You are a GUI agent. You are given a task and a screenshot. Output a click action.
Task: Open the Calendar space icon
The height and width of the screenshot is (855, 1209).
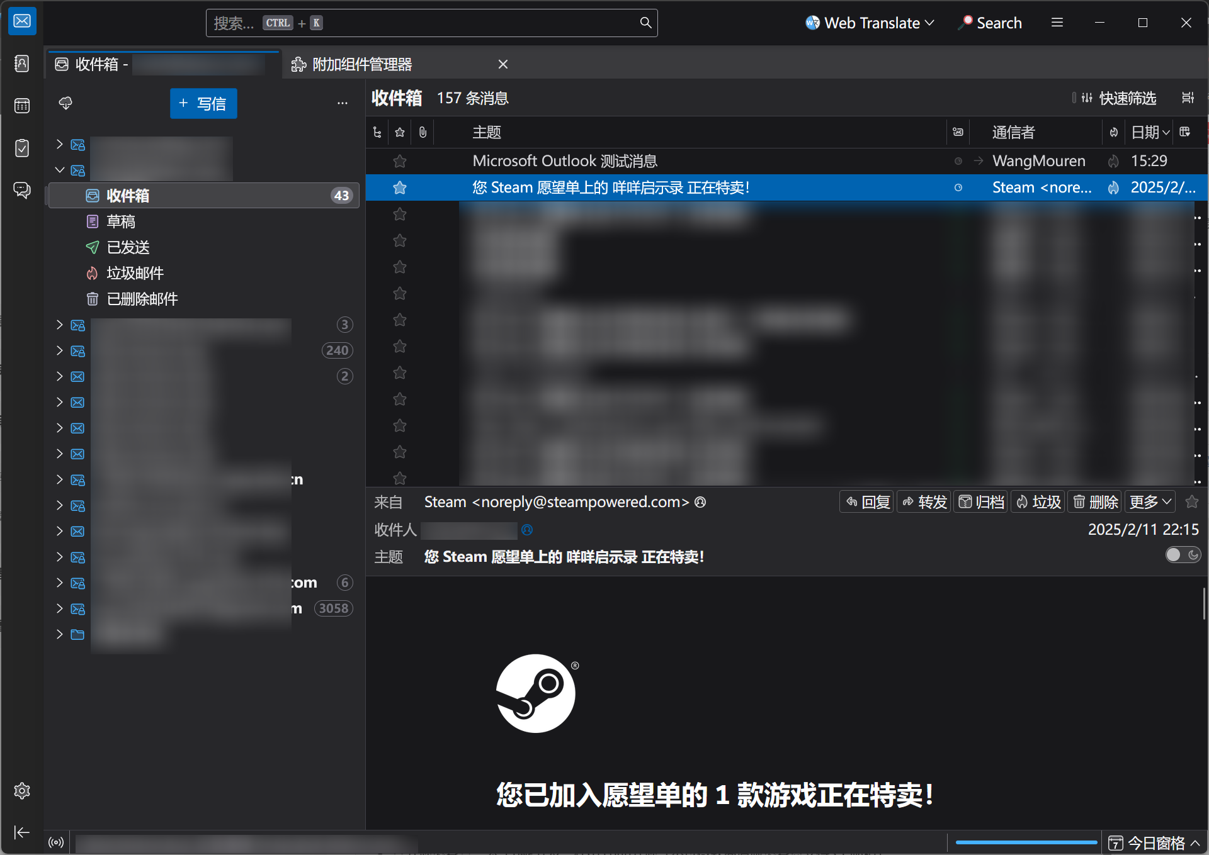coord(22,106)
